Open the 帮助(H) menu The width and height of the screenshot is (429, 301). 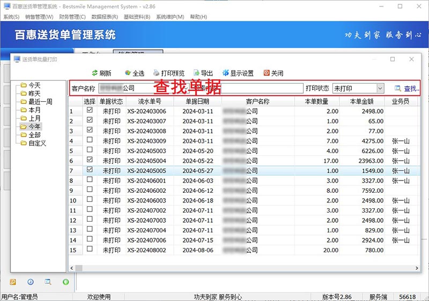coord(198,17)
